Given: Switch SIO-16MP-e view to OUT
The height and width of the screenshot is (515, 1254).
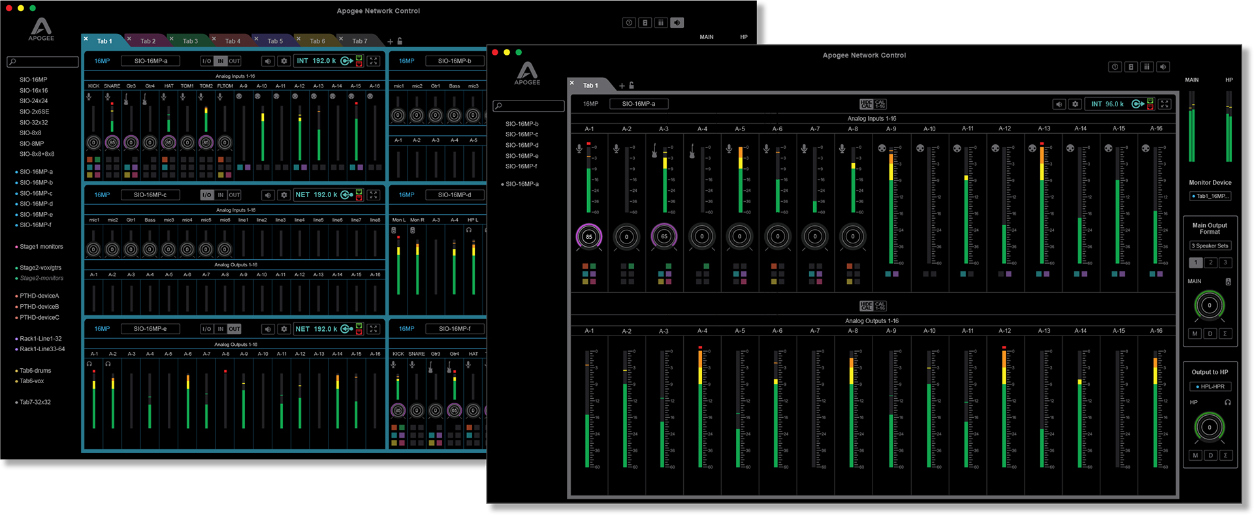Looking at the screenshot, I should 234,328.
